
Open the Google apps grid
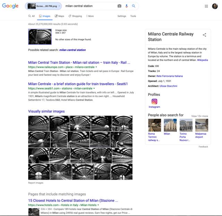tap(206, 6)
